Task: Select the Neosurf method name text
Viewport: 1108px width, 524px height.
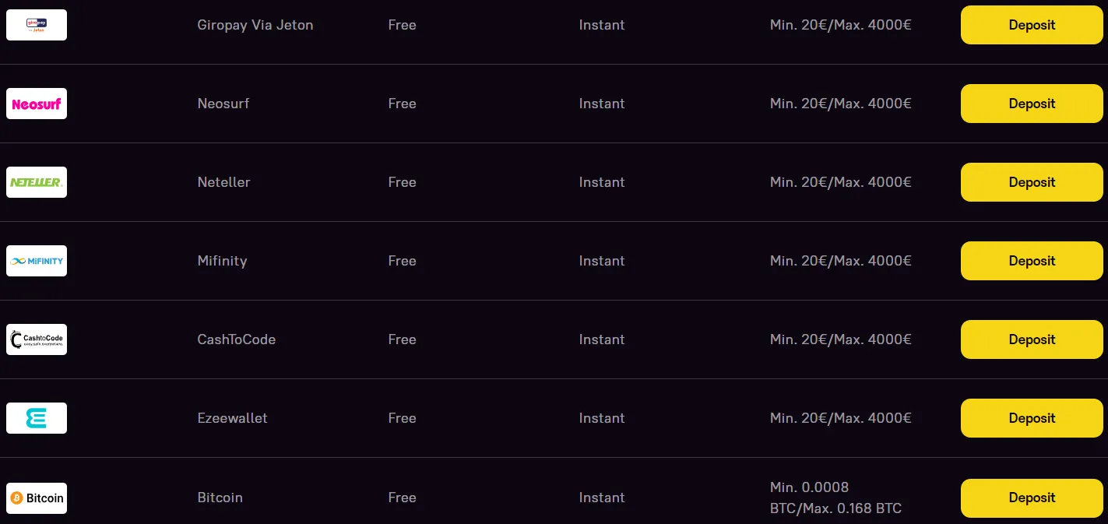Action: (223, 104)
